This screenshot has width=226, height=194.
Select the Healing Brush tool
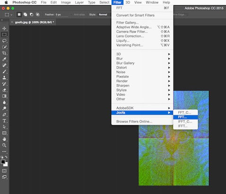4,65
